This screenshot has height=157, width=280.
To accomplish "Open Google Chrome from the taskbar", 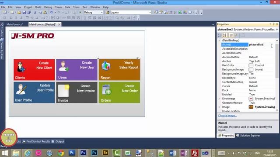I will point(61,153).
